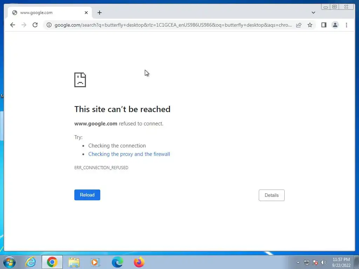Minimize the Chrome window
This screenshot has height=269, width=359.
(326, 7)
